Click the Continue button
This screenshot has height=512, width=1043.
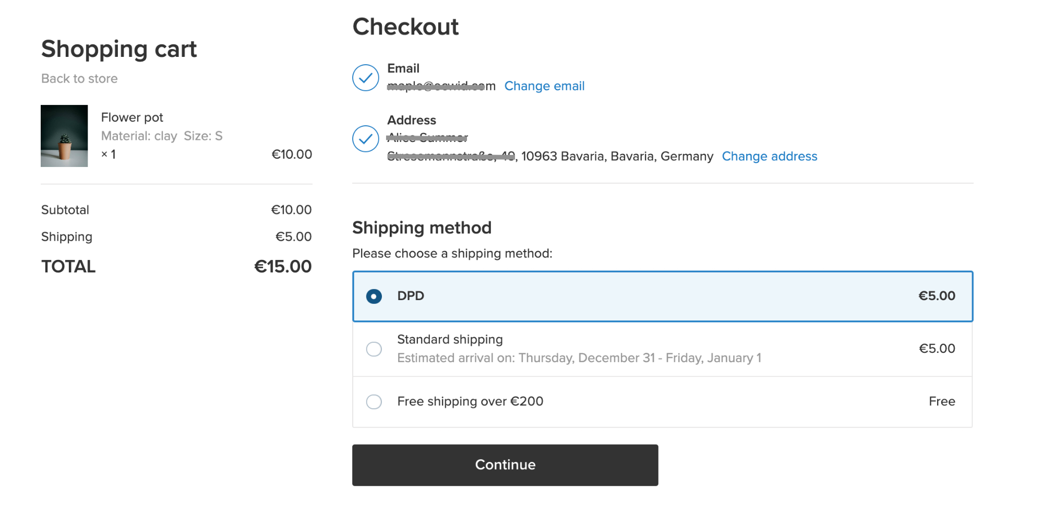click(505, 465)
